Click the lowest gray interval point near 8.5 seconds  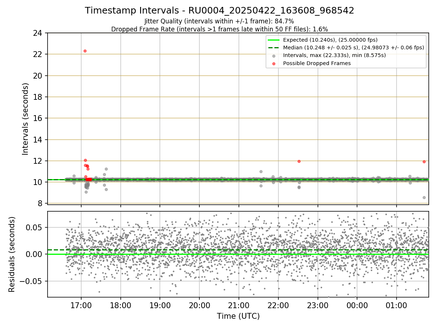click(424, 197)
